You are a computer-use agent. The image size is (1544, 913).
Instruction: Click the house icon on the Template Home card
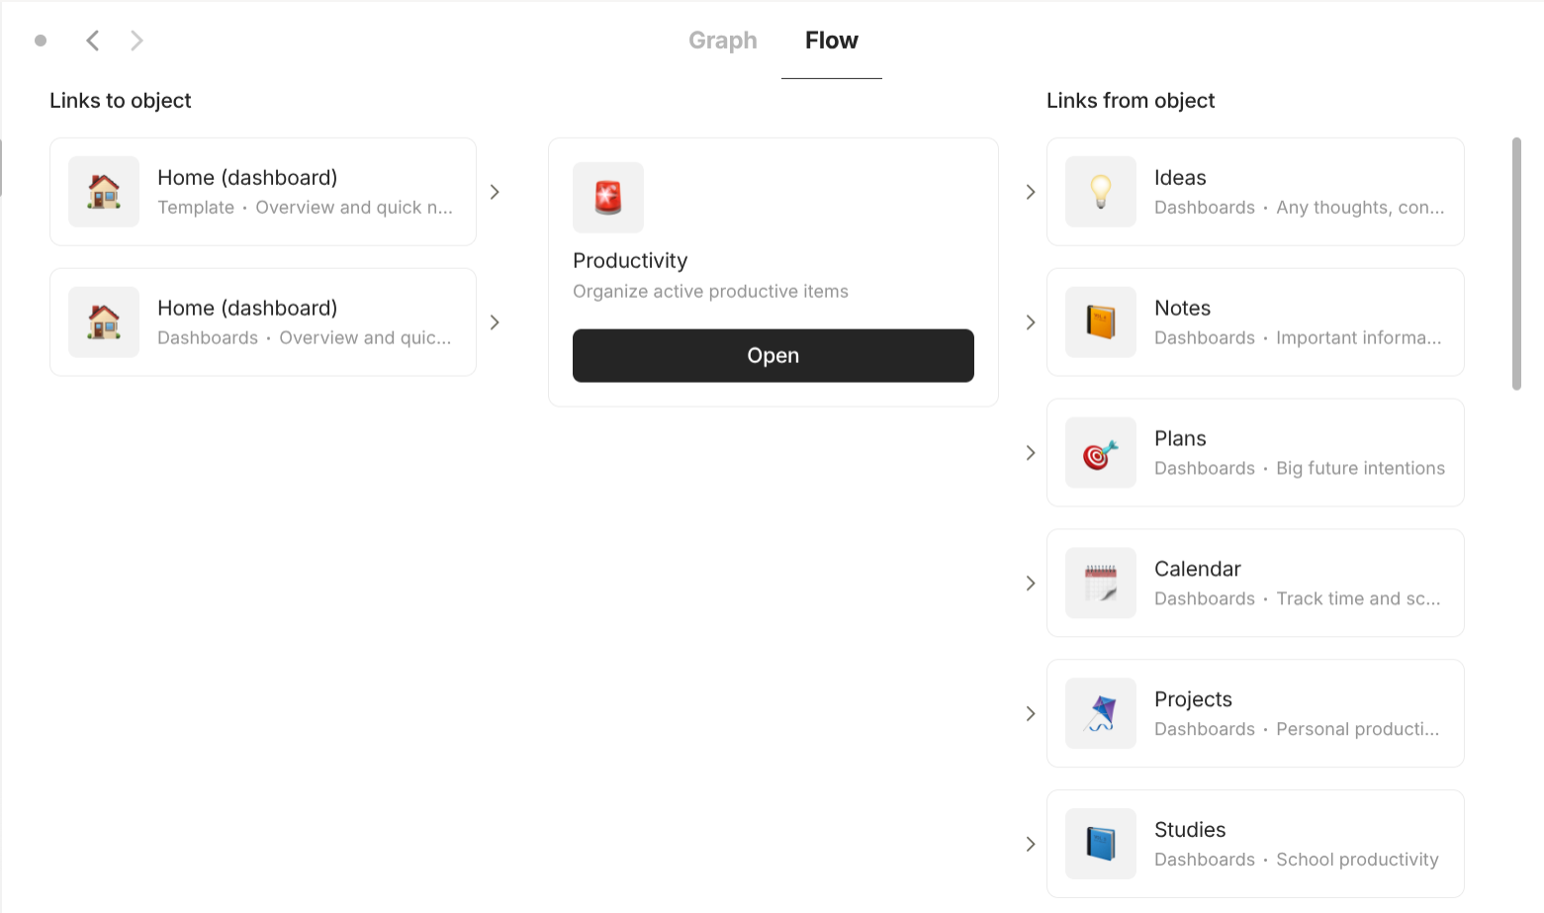click(x=103, y=192)
